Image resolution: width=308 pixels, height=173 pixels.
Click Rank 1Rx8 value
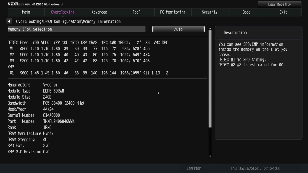(x=47, y=127)
